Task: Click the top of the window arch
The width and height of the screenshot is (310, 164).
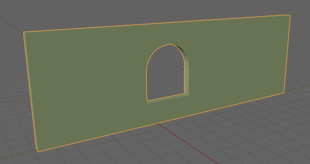Action: tap(170, 44)
